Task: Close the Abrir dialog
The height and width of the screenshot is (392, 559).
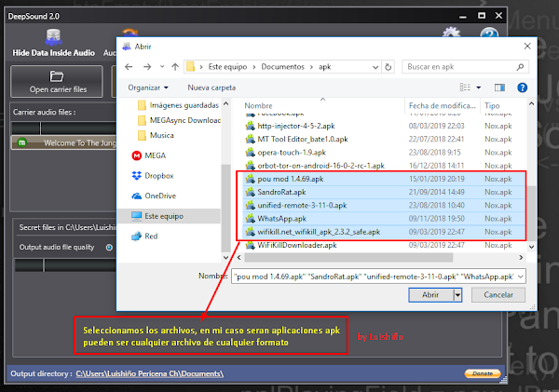Action: click(527, 47)
